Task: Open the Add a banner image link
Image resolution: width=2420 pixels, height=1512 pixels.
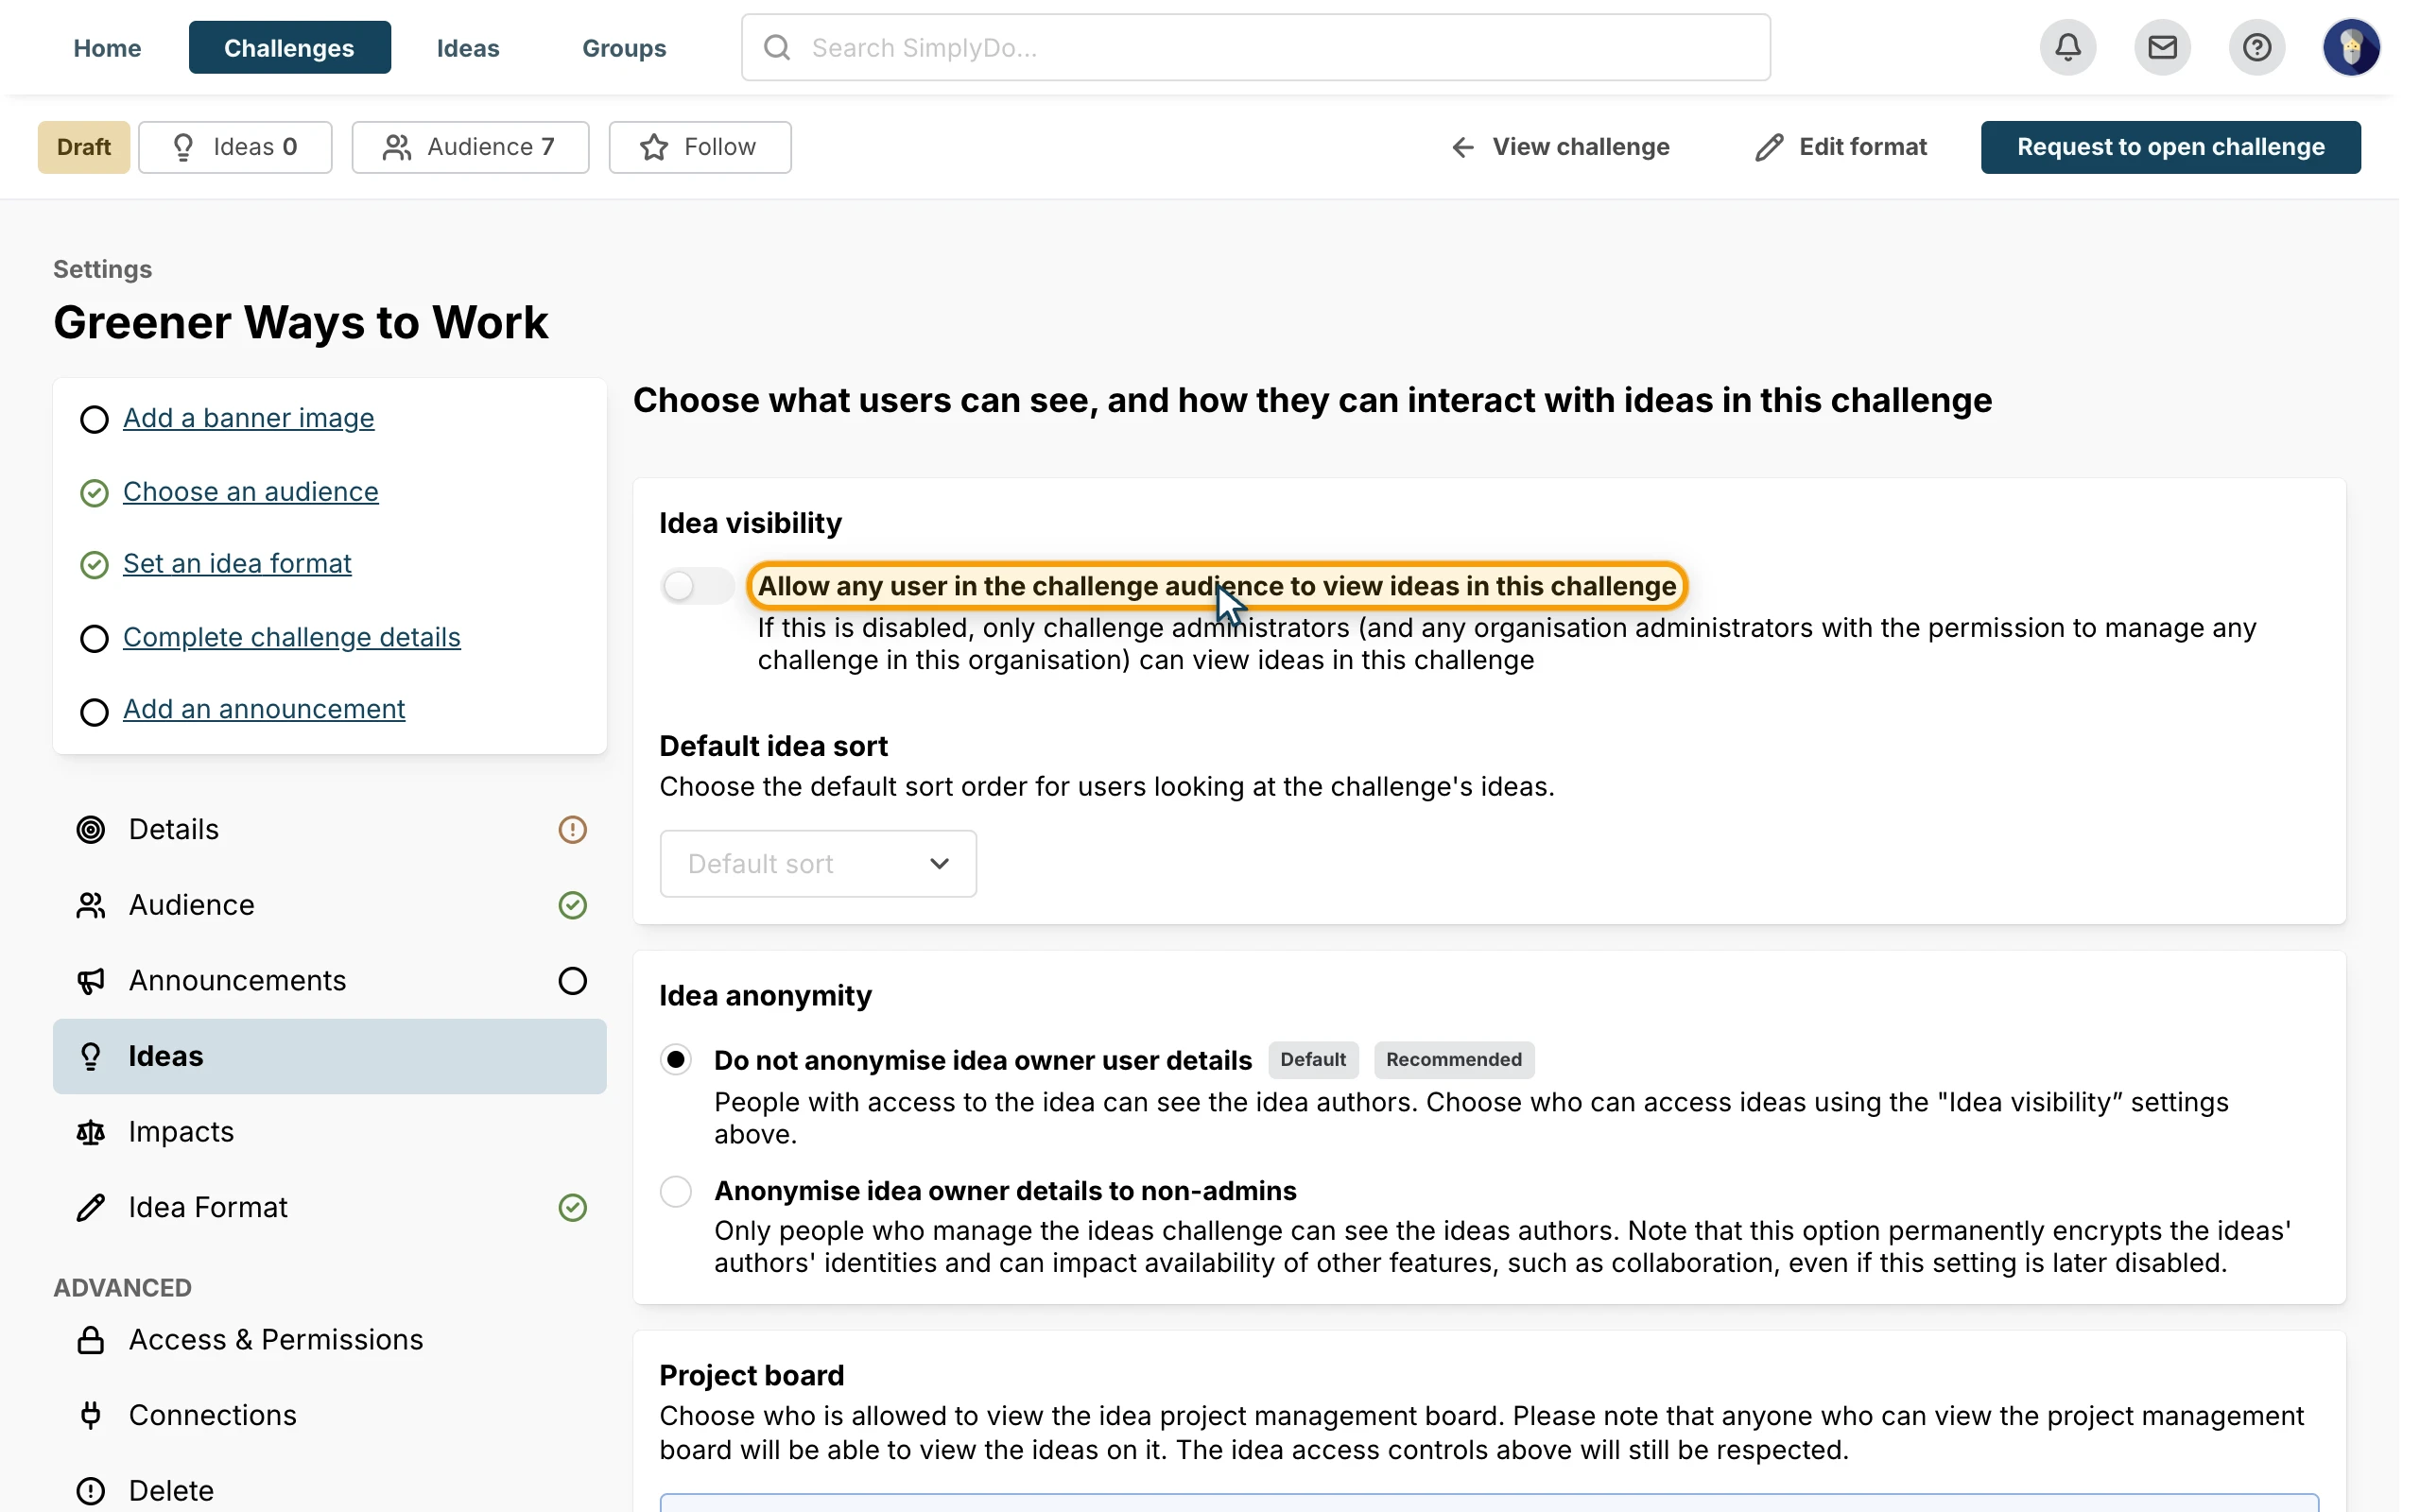Action: [x=248, y=418]
